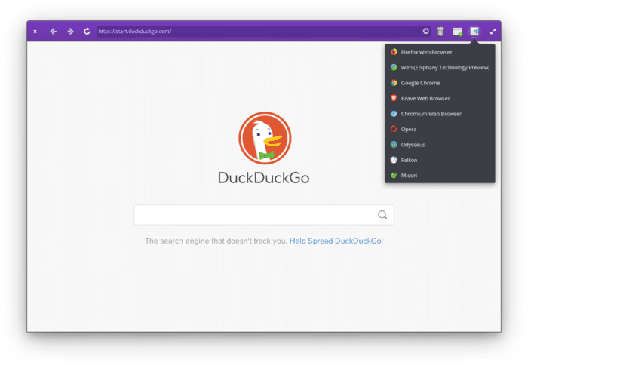Reload the current page
626x365 pixels.
pyautogui.click(x=87, y=32)
